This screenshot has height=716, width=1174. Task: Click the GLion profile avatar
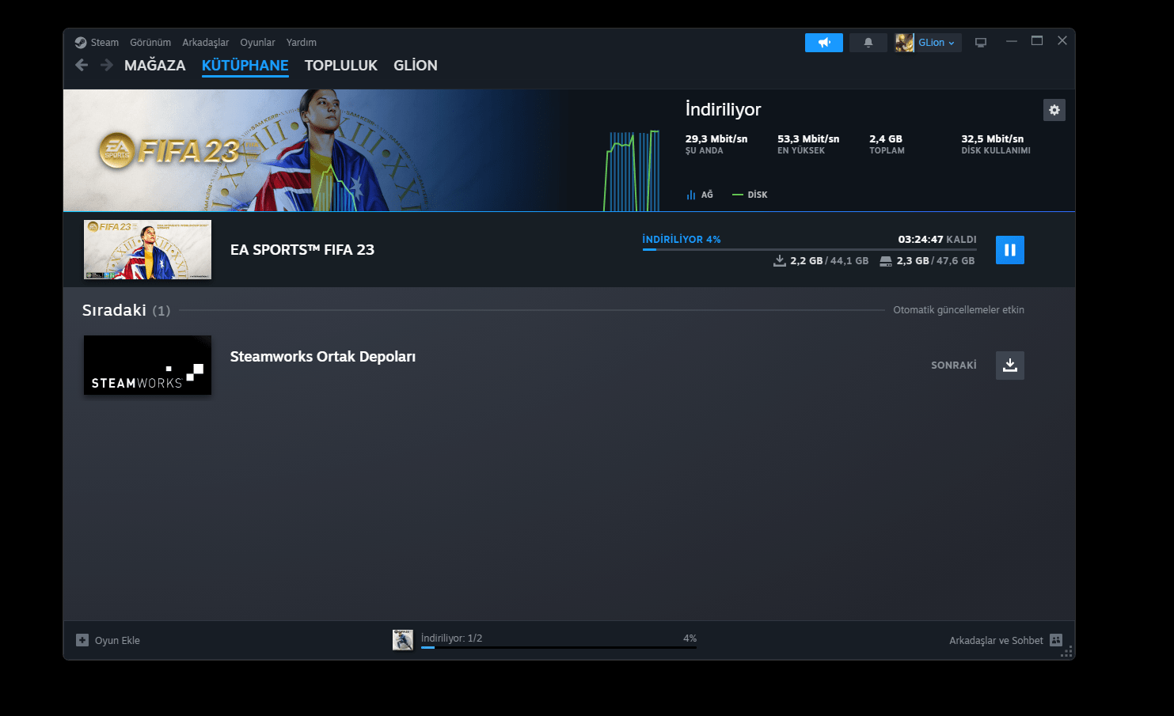[905, 43]
